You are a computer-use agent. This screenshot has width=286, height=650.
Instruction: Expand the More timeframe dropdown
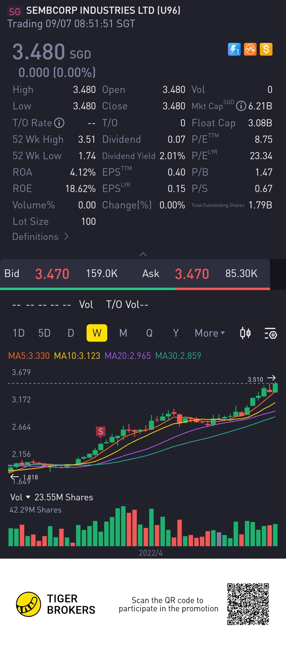click(210, 333)
